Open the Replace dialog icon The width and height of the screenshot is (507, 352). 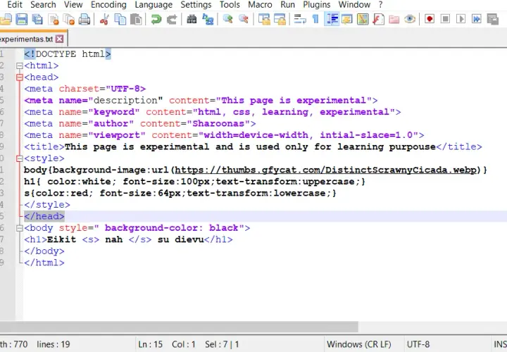[208, 20]
